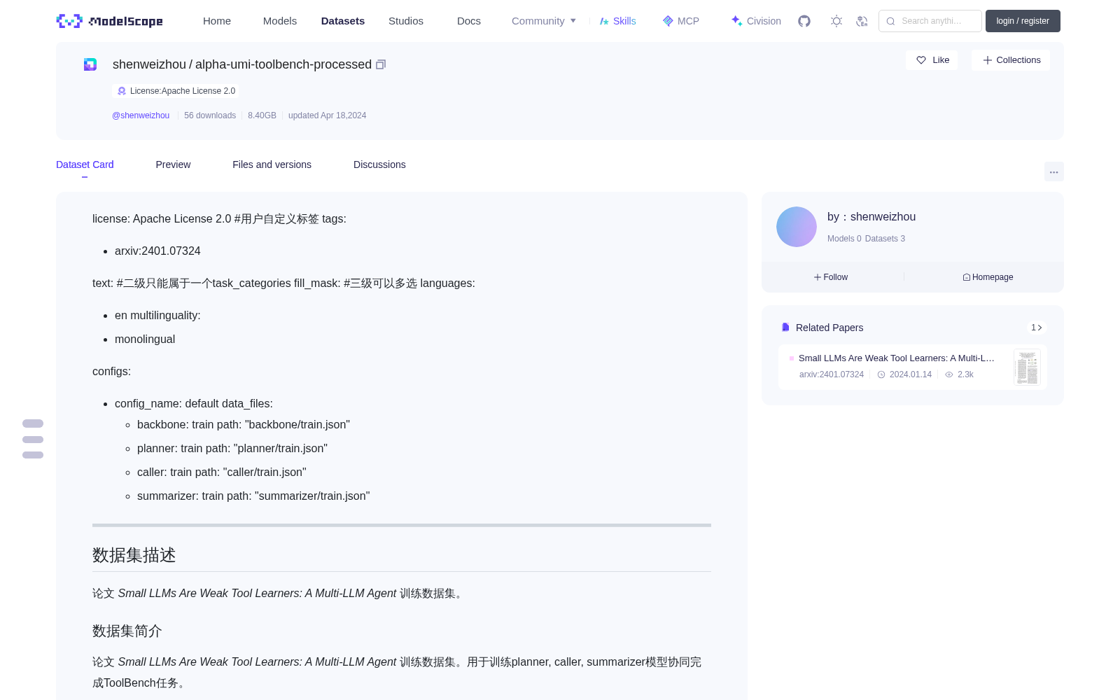Click the 数据集描述 heading
This screenshot has width=1120, height=700.
click(x=134, y=555)
